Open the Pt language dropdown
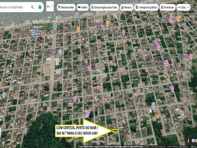 point(50,6)
